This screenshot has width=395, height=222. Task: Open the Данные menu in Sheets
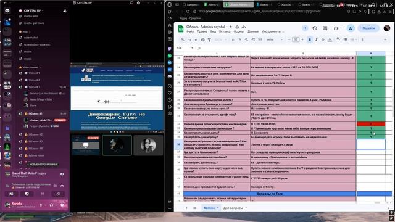click(x=253, y=31)
